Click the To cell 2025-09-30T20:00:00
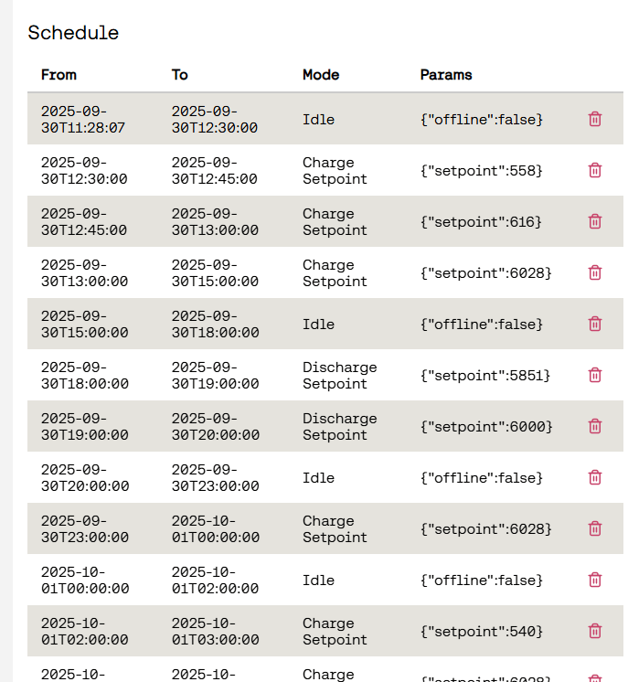Screen dimensions: 628x682 pos(215,426)
